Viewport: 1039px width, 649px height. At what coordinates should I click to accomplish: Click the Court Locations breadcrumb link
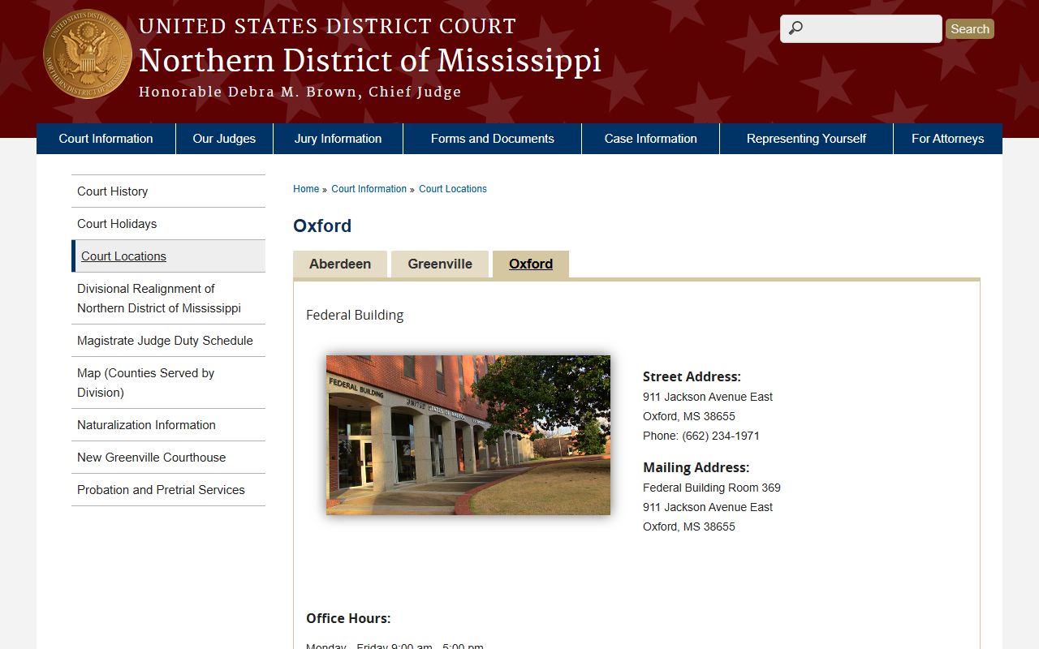point(453,189)
